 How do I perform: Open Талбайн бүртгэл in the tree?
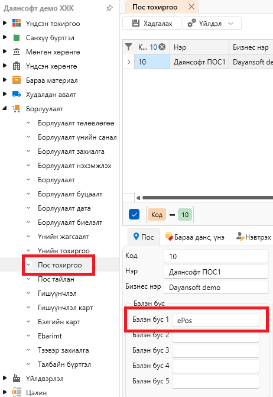click(x=64, y=364)
